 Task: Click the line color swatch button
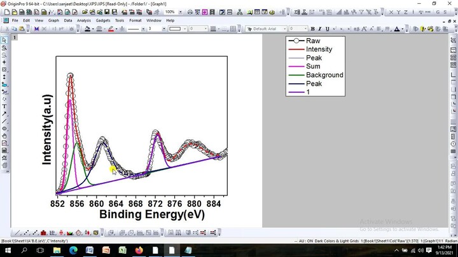coord(111,29)
